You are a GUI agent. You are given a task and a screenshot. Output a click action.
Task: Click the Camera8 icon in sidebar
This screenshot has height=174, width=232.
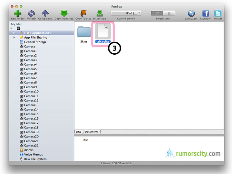pos(22,82)
